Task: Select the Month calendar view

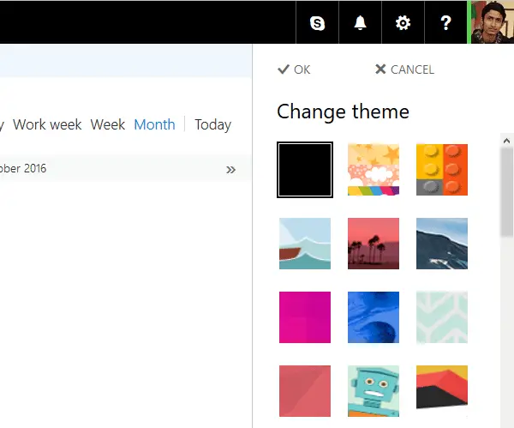Action: tap(154, 124)
